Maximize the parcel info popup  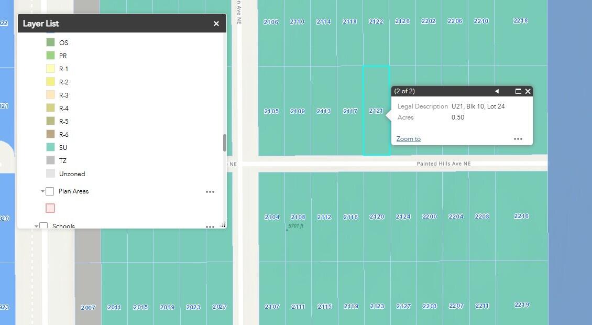tap(518, 91)
